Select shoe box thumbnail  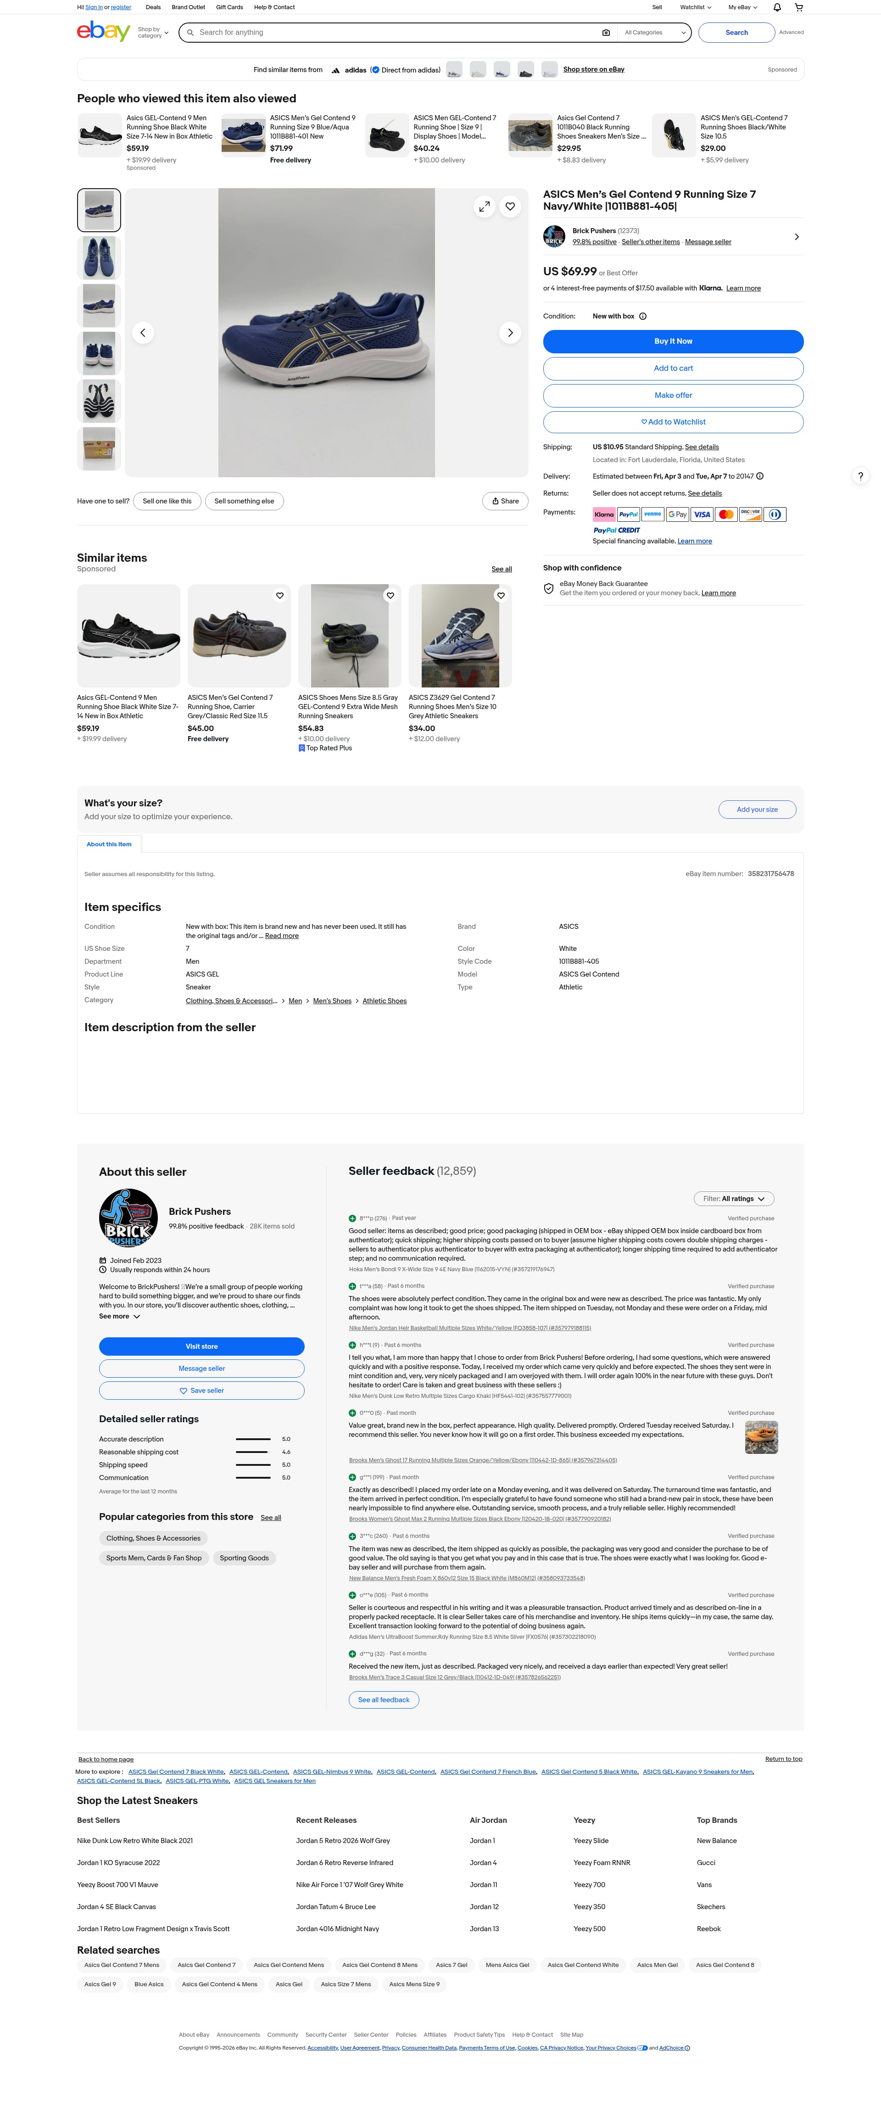click(99, 448)
